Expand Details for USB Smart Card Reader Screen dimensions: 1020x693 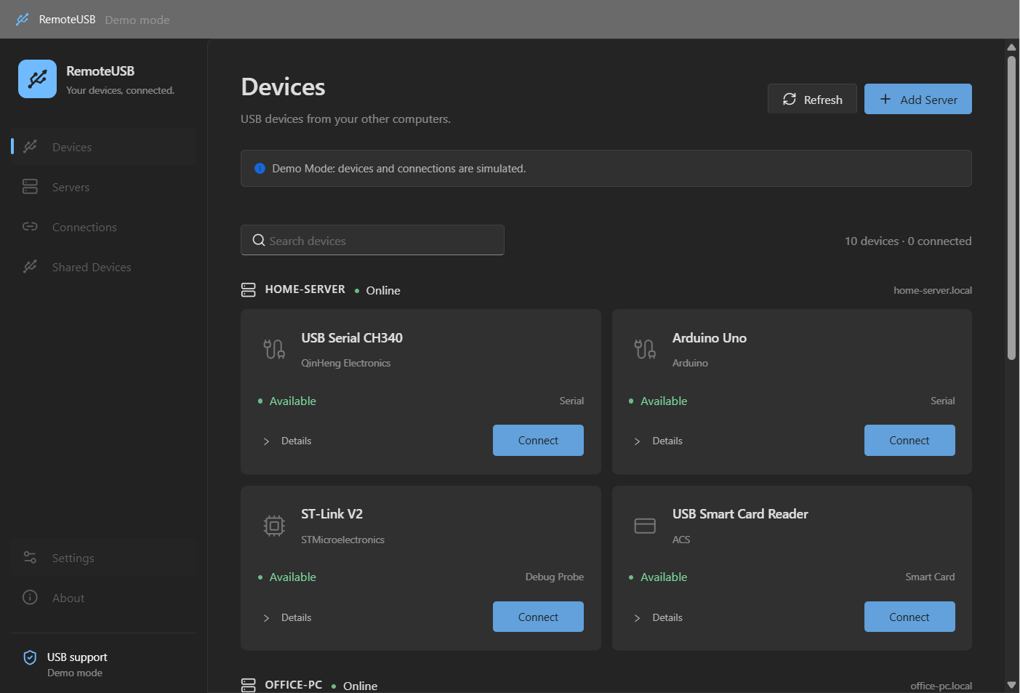click(x=658, y=617)
